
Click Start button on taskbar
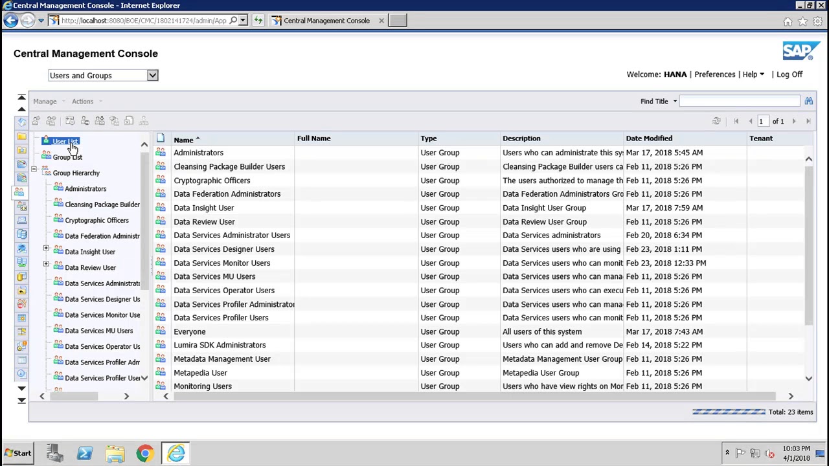[17, 454]
